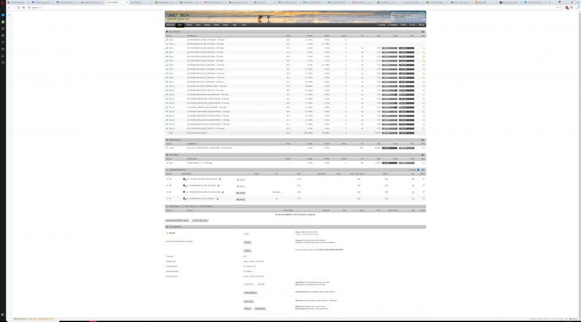The image size is (581, 322).
Task: Open Terminal from the header bar
Action: (381, 25)
